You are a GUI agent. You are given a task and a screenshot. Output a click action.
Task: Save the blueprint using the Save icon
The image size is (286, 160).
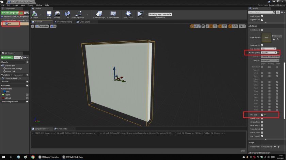point(49,14)
